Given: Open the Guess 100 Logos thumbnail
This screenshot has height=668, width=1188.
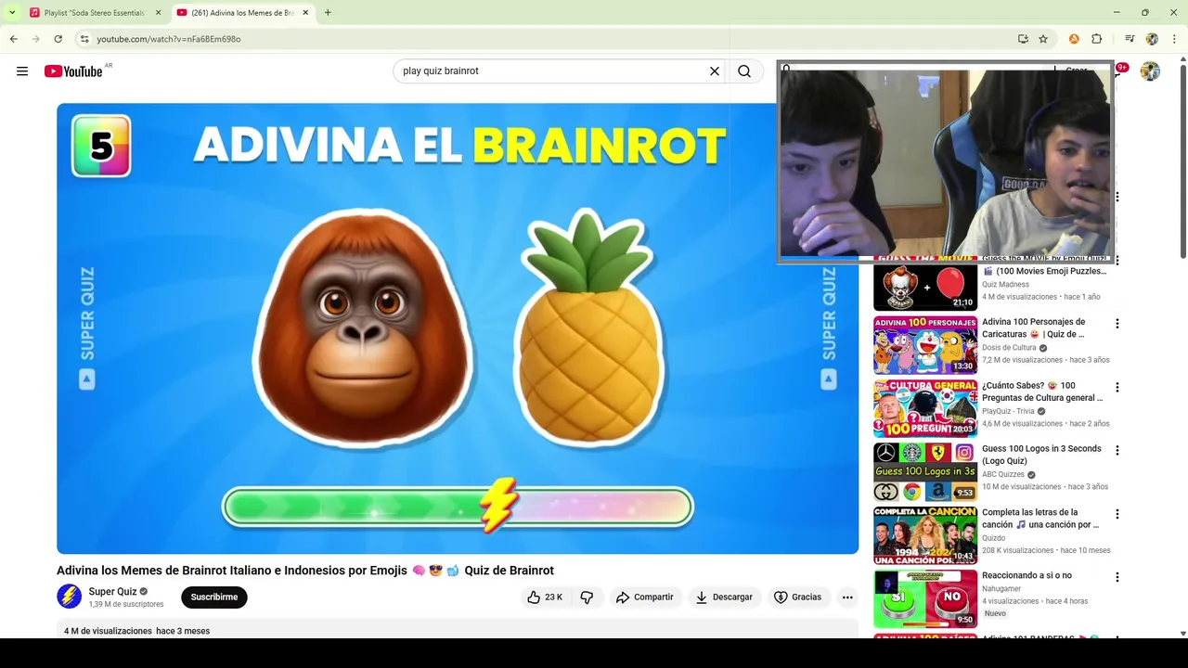Looking at the screenshot, I should (925, 471).
